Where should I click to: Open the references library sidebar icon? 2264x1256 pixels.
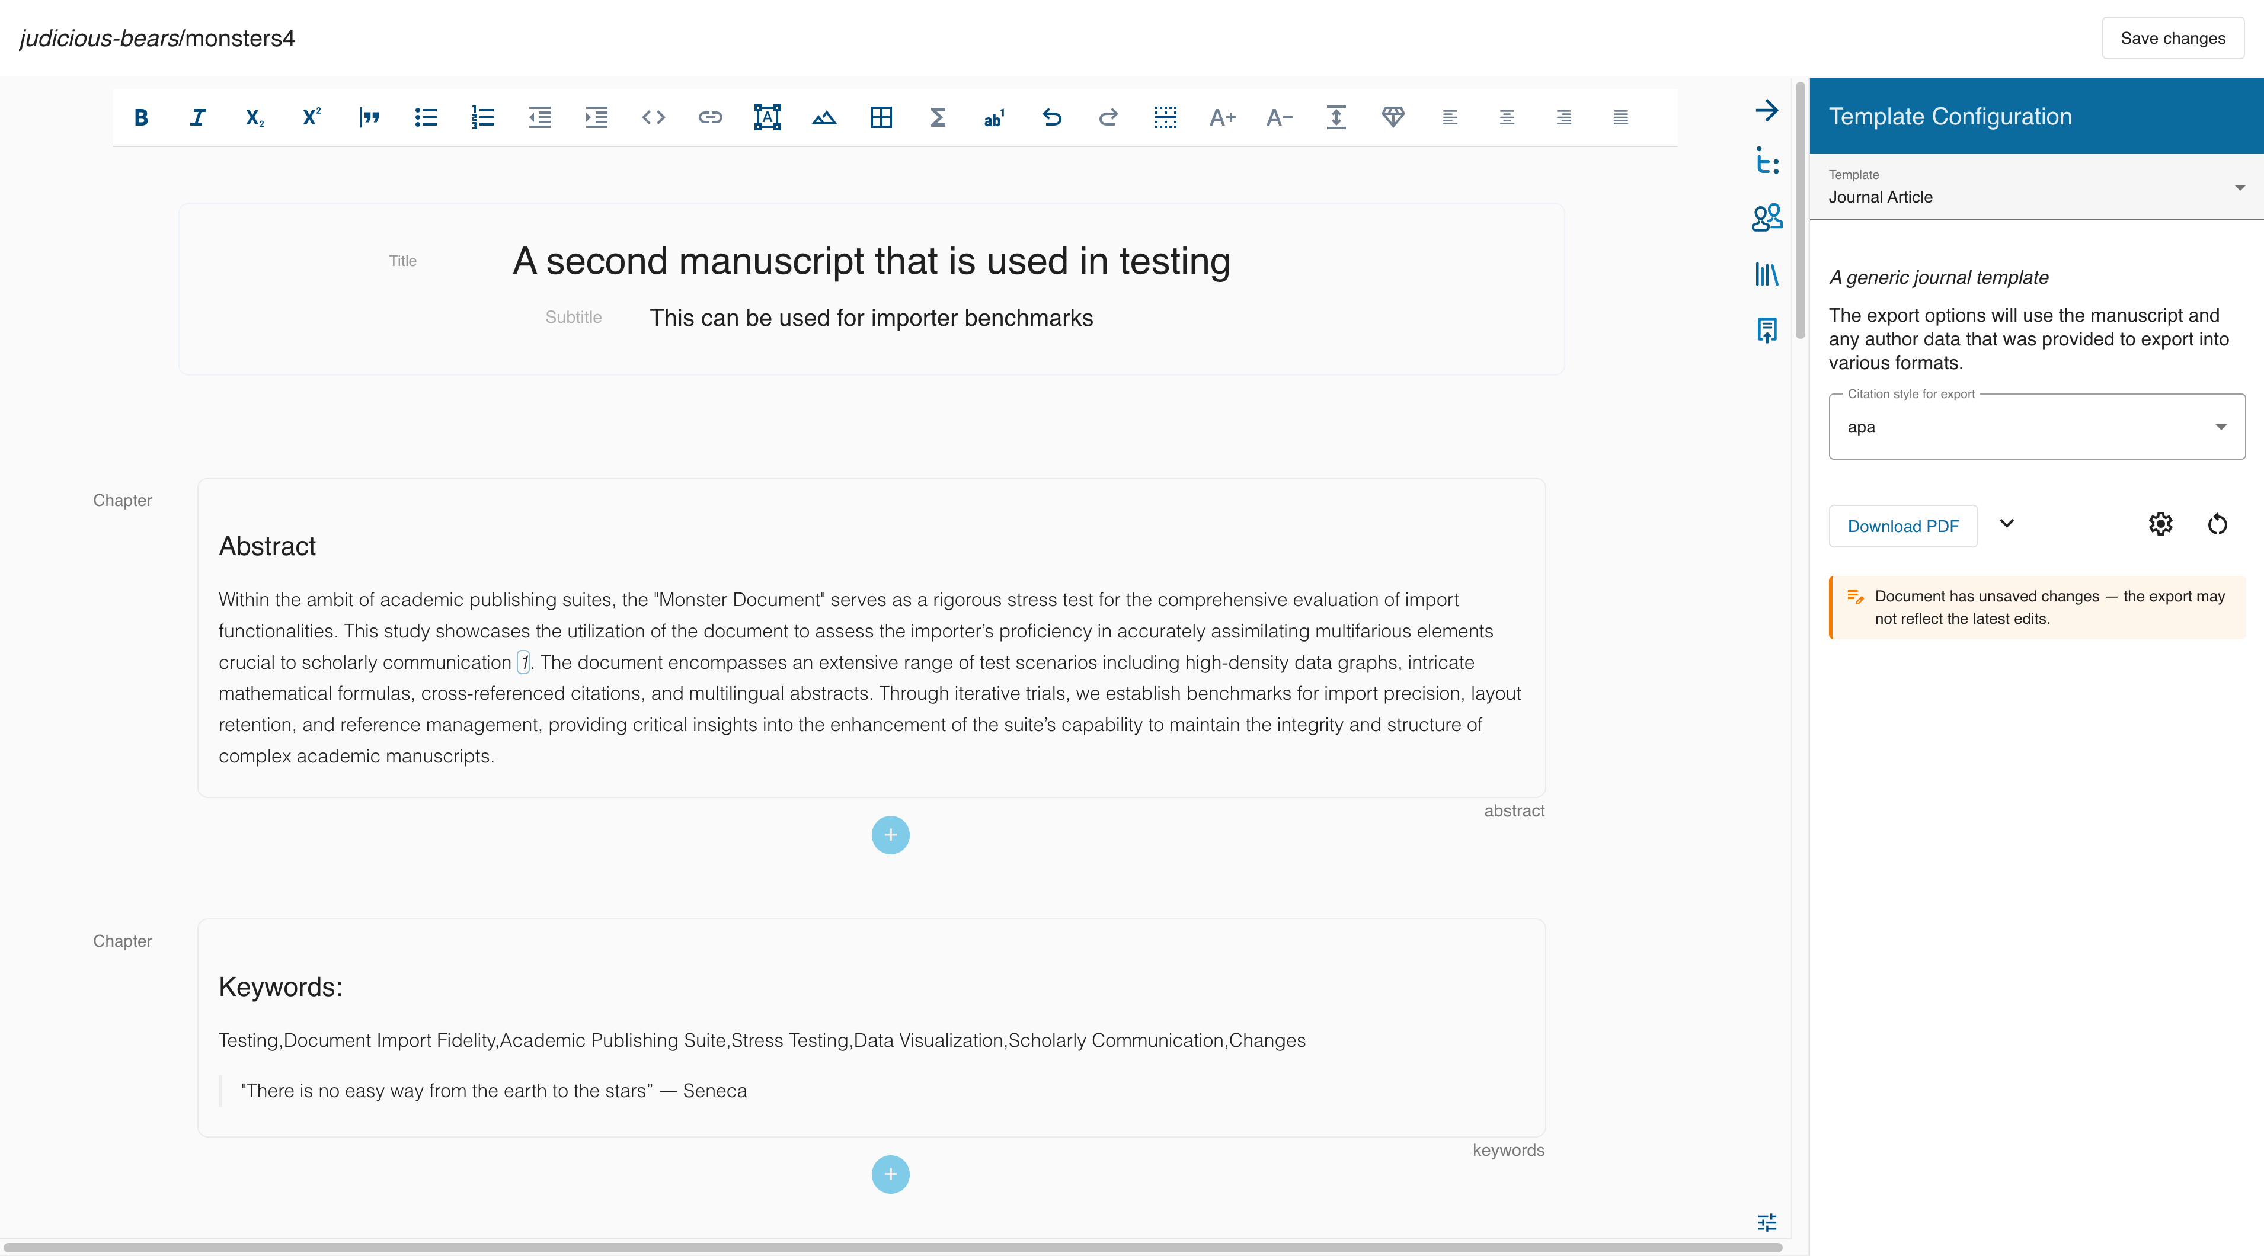[1767, 274]
